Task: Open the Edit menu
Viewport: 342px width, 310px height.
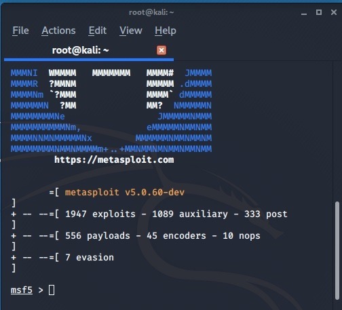Action: click(x=98, y=31)
